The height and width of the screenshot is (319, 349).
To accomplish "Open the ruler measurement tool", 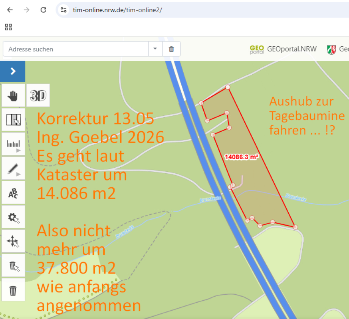I will [13, 144].
